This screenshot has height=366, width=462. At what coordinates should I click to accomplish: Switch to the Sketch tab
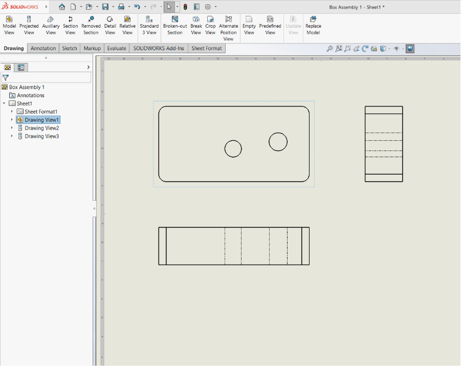(x=70, y=48)
